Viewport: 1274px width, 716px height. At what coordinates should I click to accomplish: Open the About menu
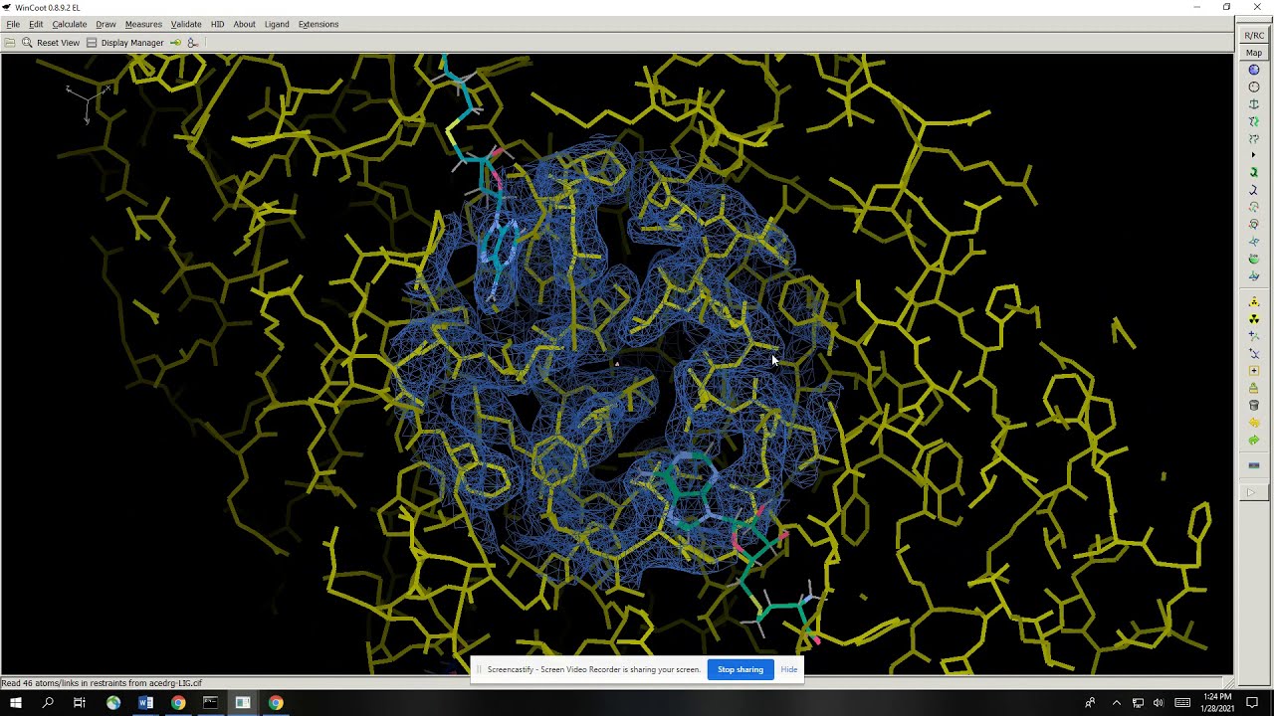pos(244,24)
